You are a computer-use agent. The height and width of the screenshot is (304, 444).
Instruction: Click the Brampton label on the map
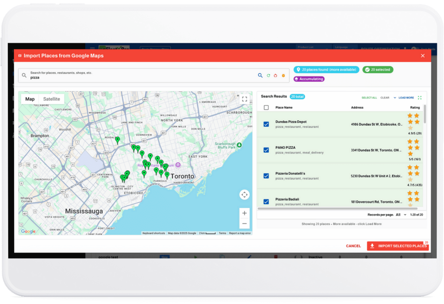40,136
